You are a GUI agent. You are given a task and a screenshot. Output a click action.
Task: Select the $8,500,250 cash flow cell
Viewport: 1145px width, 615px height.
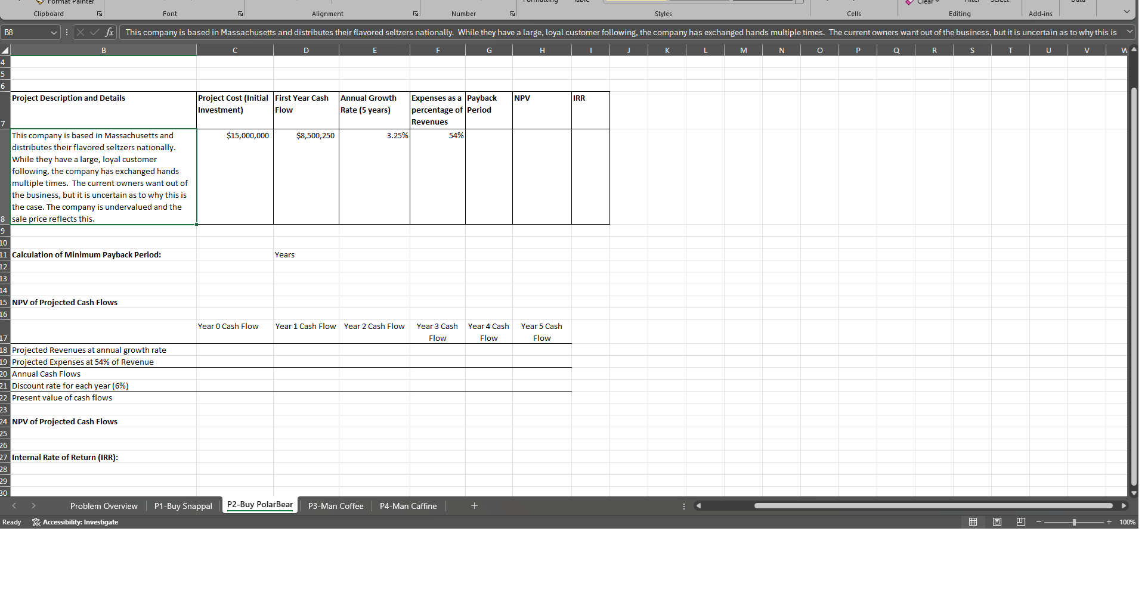[x=306, y=176]
